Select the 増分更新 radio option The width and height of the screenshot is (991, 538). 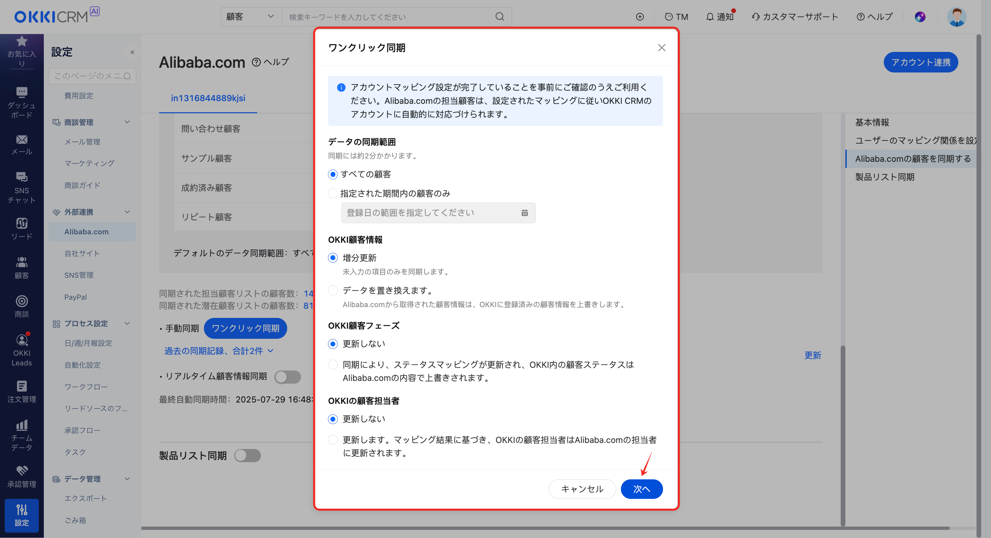[x=333, y=258]
